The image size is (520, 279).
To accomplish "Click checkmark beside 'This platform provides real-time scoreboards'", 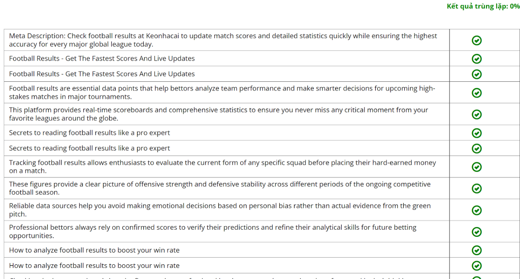I will (x=476, y=114).
